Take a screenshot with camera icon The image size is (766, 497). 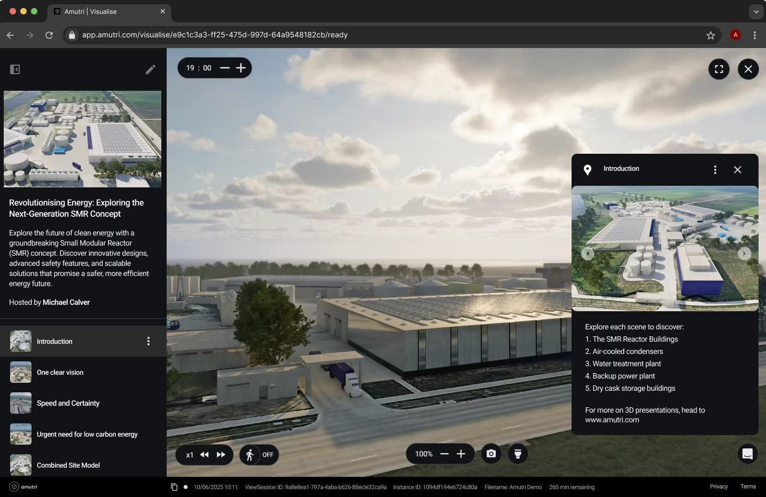tap(491, 454)
